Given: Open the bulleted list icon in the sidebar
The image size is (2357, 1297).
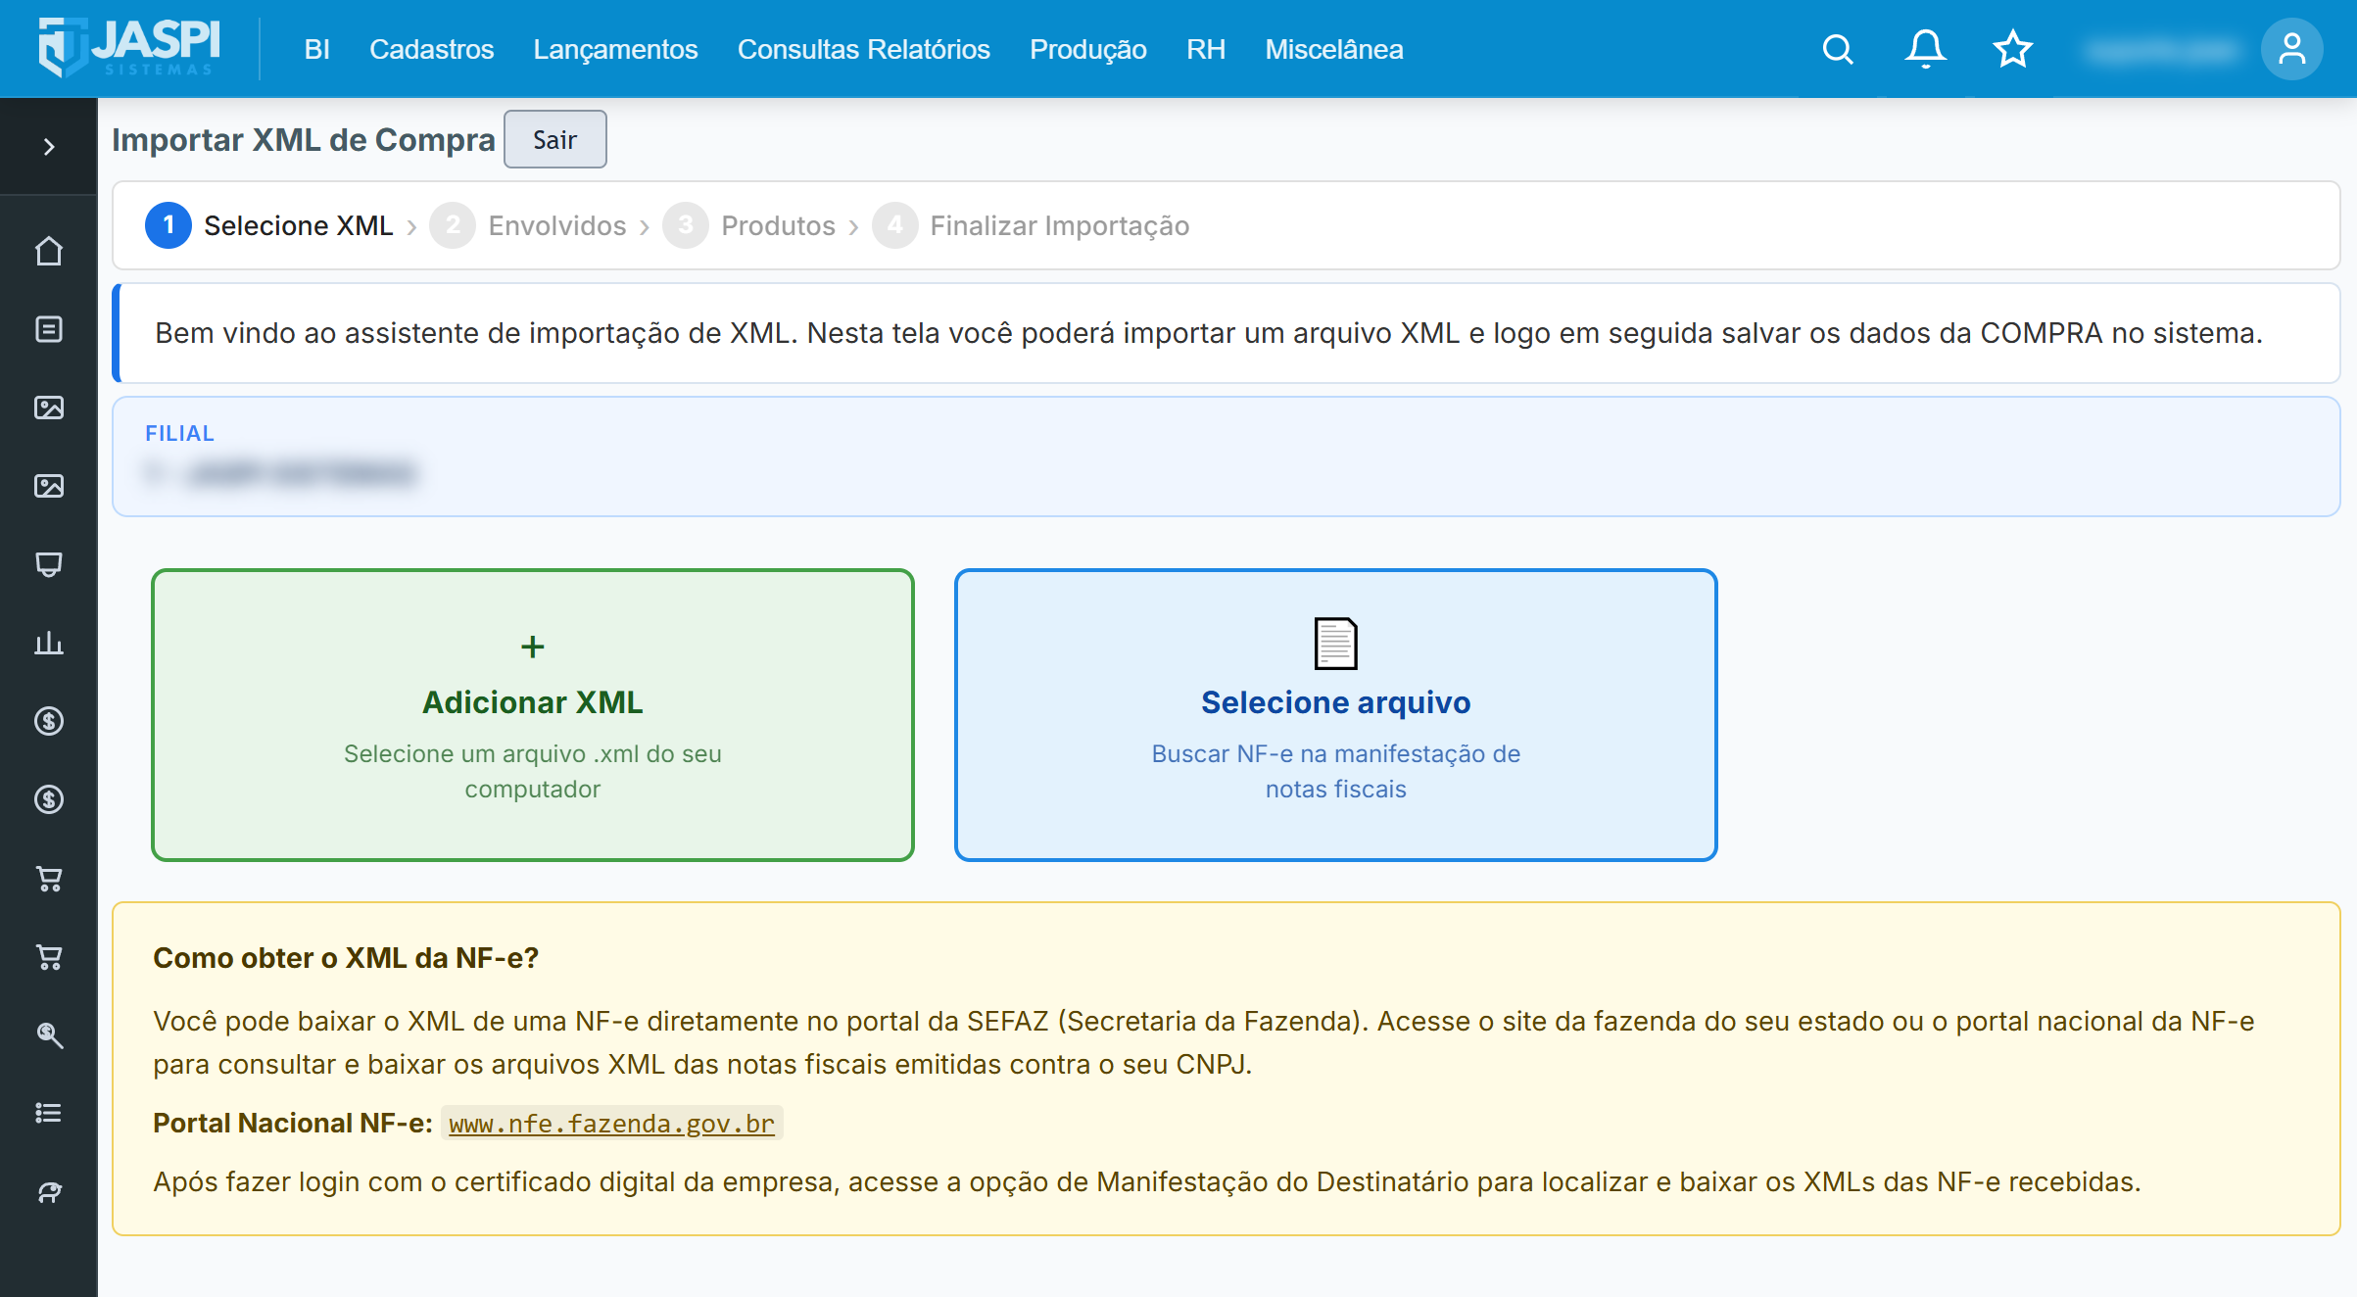Looking at the screenshot, I should pos(49,1113).
